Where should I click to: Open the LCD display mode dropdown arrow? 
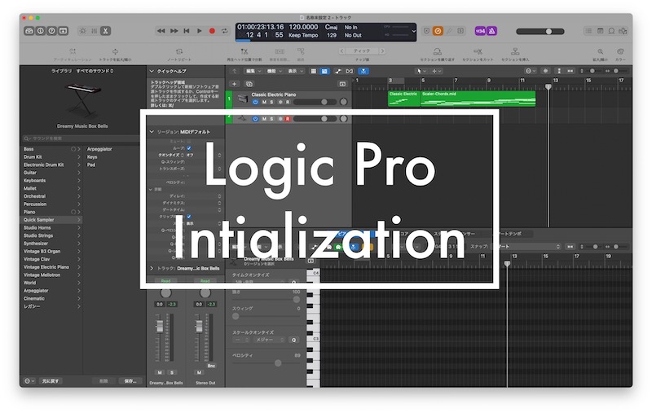413,31
